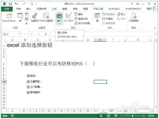Click Insert Function fx icon

tap(46, 34)
